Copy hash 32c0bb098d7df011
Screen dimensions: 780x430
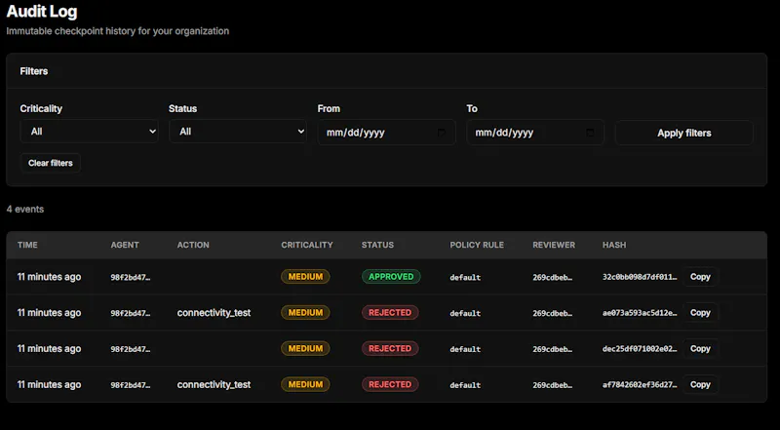point(700,277)
